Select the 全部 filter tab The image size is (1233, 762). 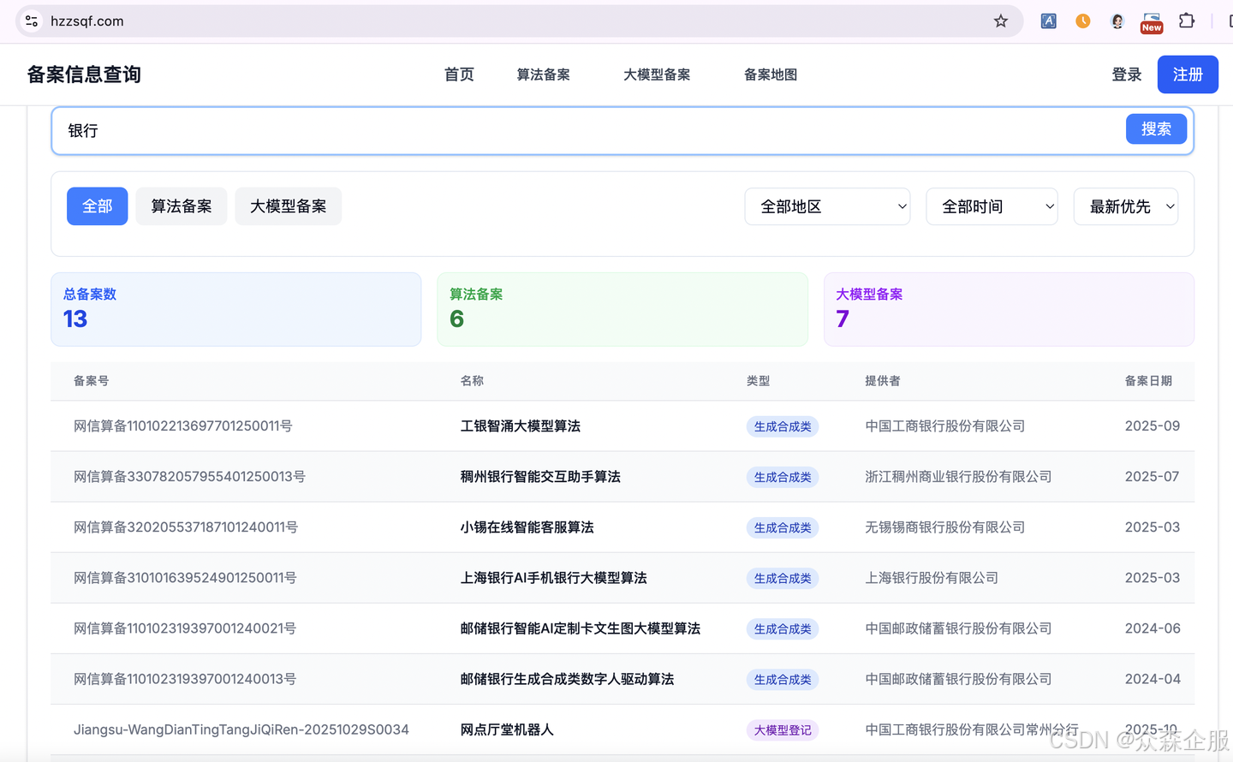(98, 206)
